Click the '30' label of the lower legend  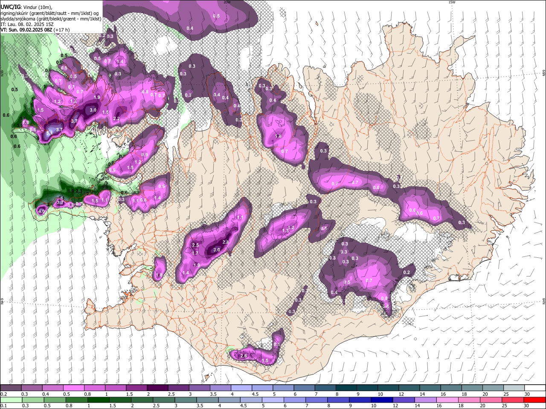(x=526, y=406)
